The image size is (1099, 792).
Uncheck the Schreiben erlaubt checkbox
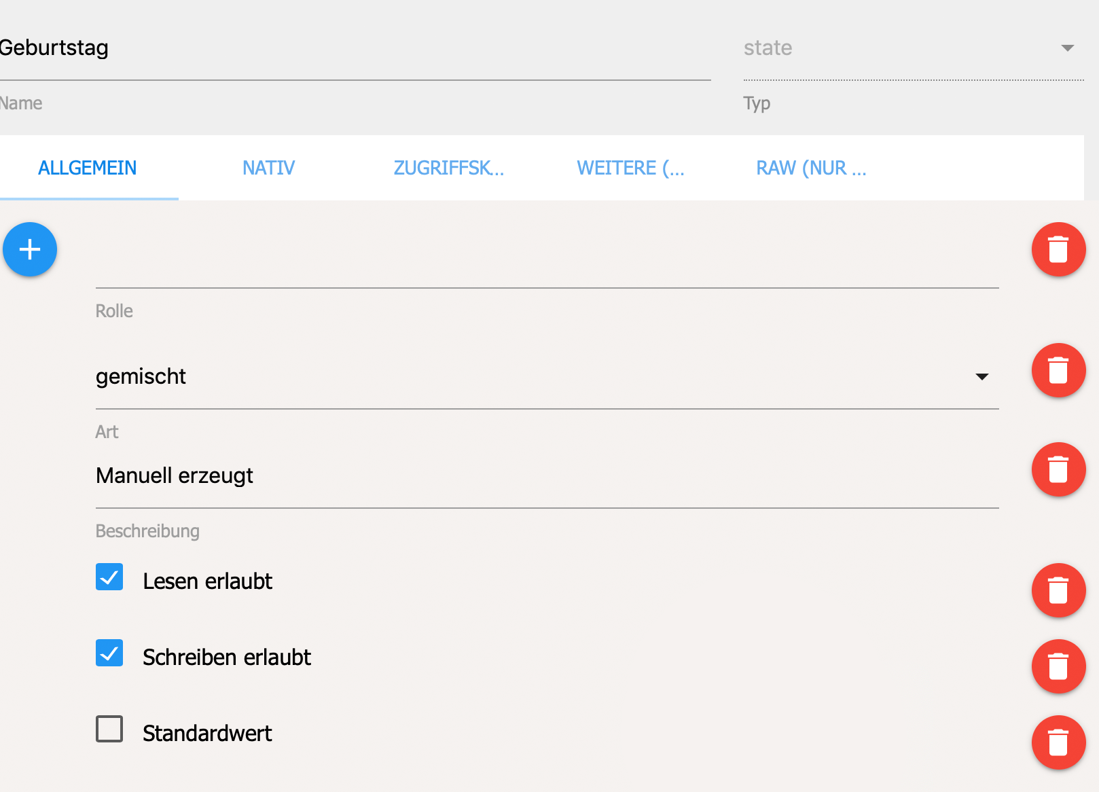coord(109,653)
